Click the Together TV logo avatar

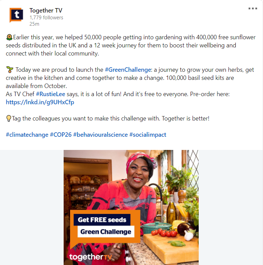pyautogui.click(x=16, y=15)
